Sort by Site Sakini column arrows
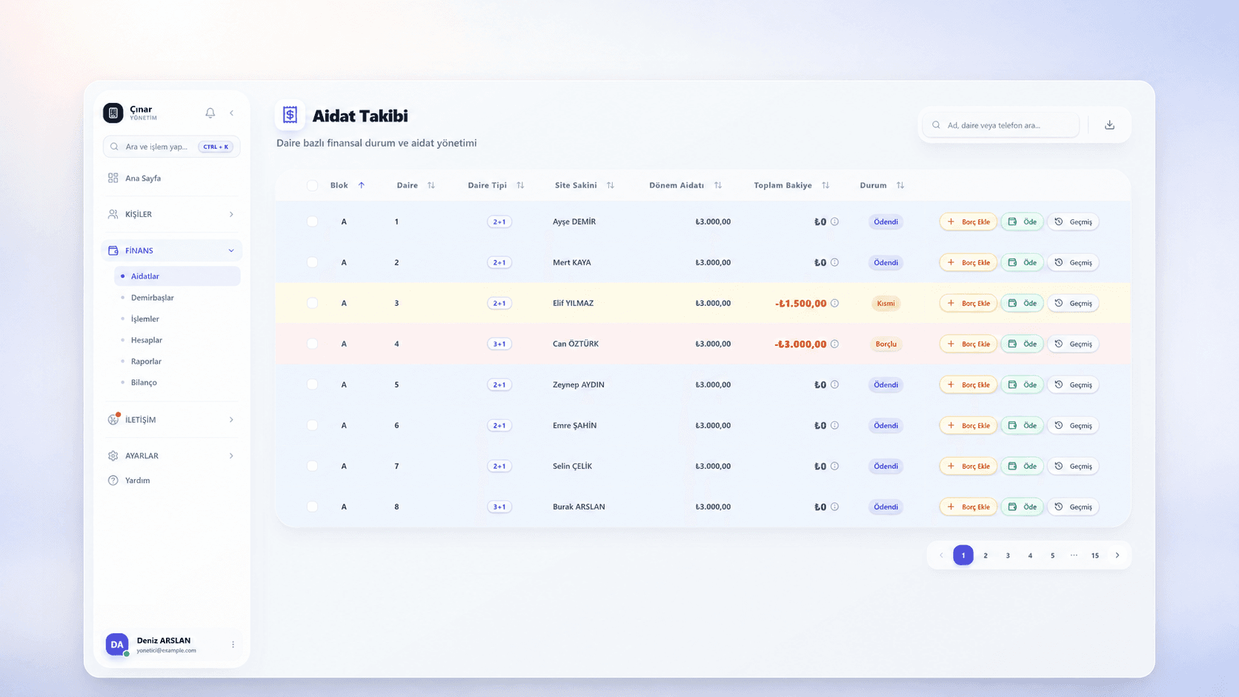The width and height of the screenshot is (1239, 697). tap(611, 185)
